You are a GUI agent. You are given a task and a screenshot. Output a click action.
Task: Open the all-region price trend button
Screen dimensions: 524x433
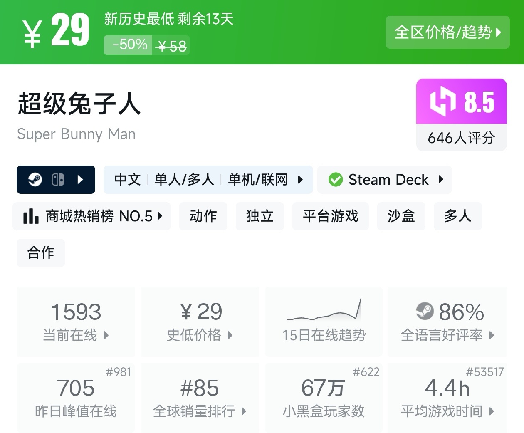(447, 32)
